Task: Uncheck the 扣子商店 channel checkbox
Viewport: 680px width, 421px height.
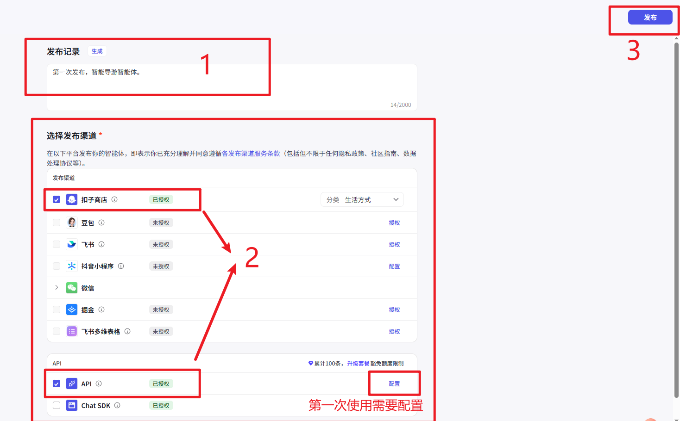Action: 57,199
